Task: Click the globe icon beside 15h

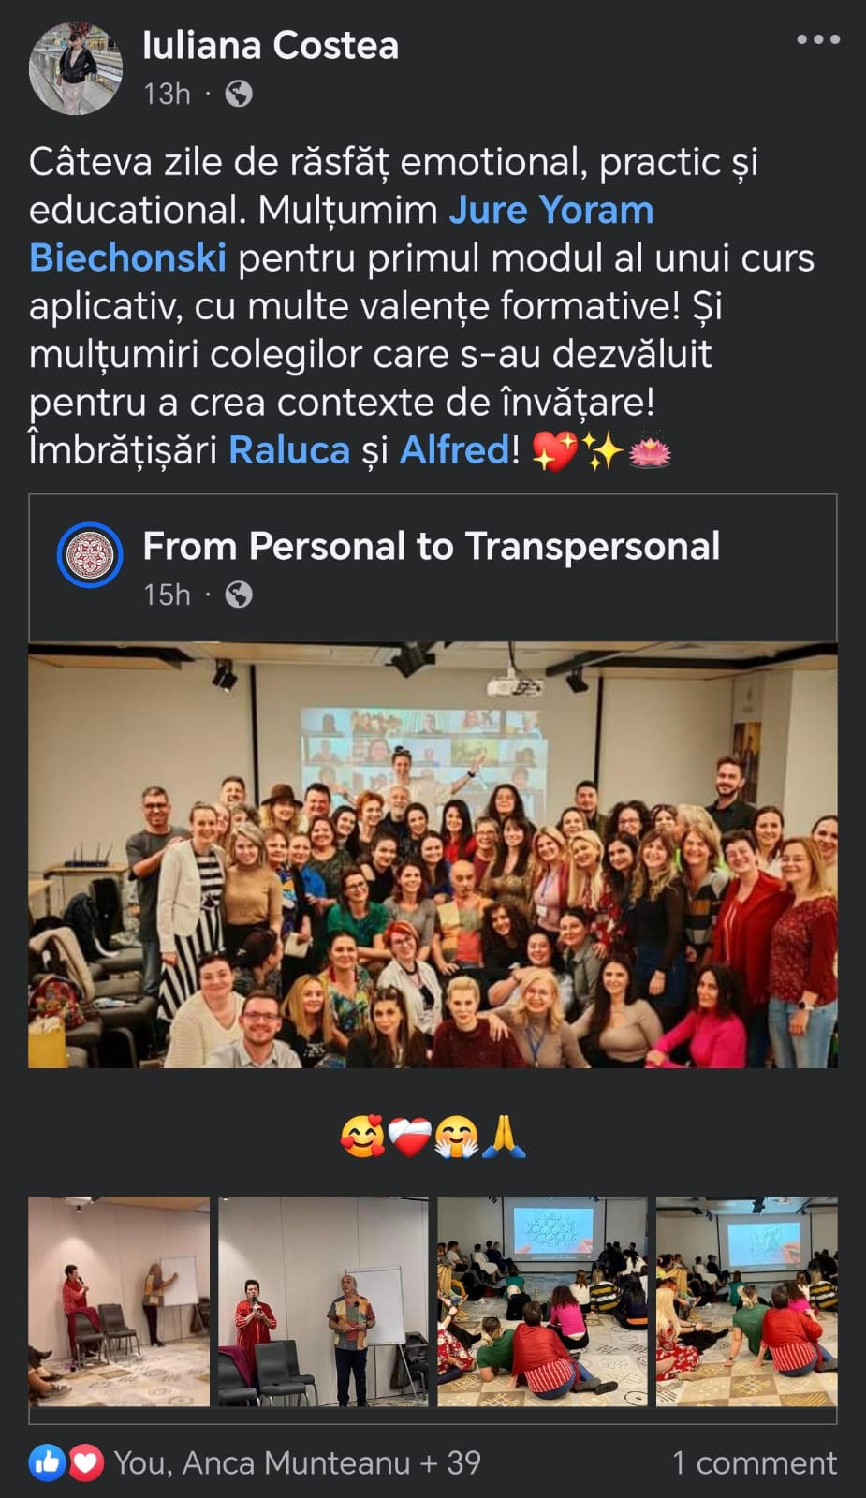Action: tap(239, 595)
